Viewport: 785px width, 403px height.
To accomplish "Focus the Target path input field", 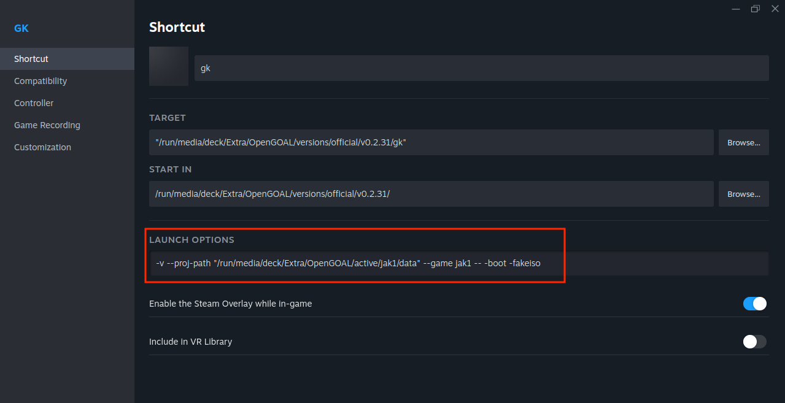I will tap(431, 142).
